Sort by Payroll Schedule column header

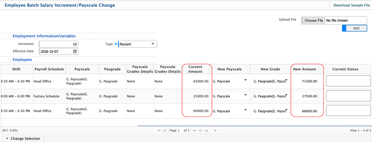pyautogui.click(x=49, y=69)
